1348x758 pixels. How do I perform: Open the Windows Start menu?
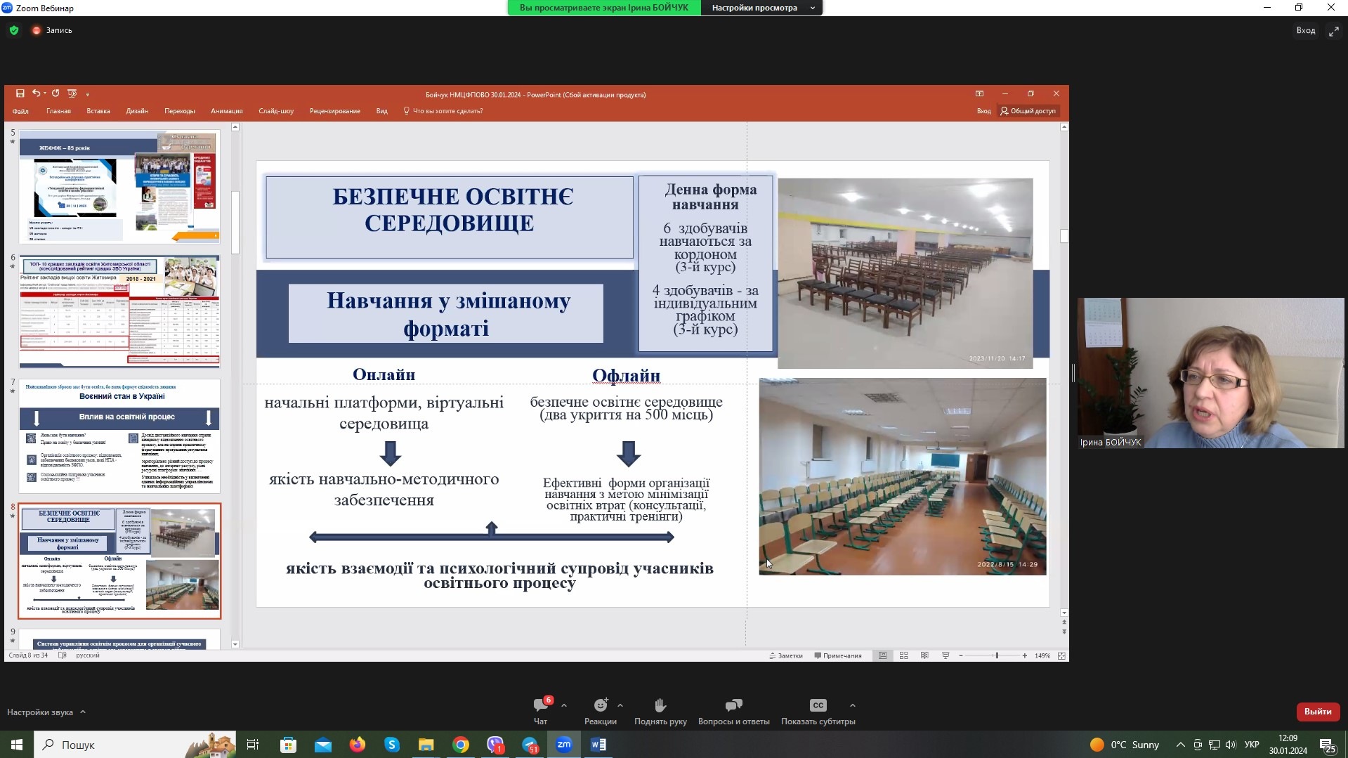tap(17, 745)
